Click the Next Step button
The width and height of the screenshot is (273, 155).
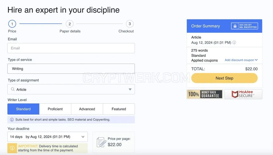pos(224,78)
